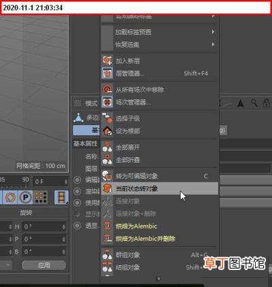Screen dimensions: 272x287
Task: Click the filmstrip keyframe selection icon
Action: 61,197
